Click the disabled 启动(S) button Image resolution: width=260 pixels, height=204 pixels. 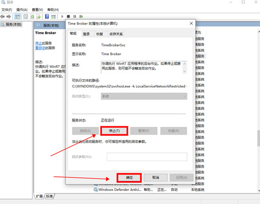[86, 131]
